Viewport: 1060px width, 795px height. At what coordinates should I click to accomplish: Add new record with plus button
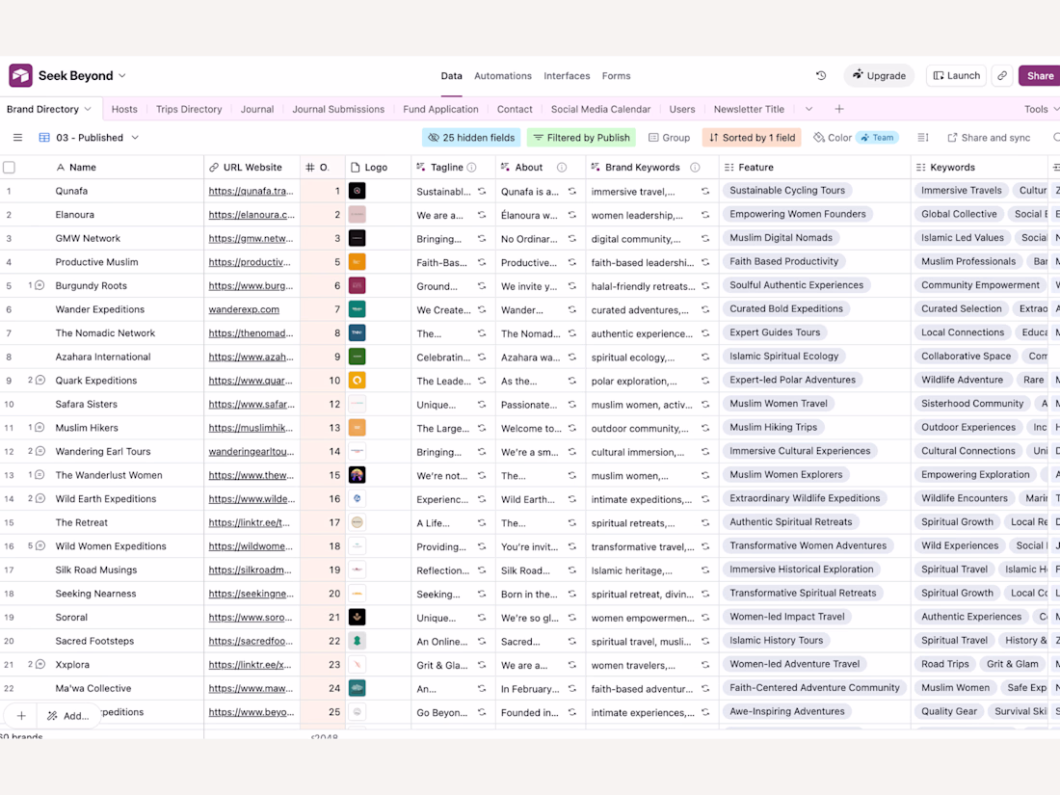tap(21, 715)
